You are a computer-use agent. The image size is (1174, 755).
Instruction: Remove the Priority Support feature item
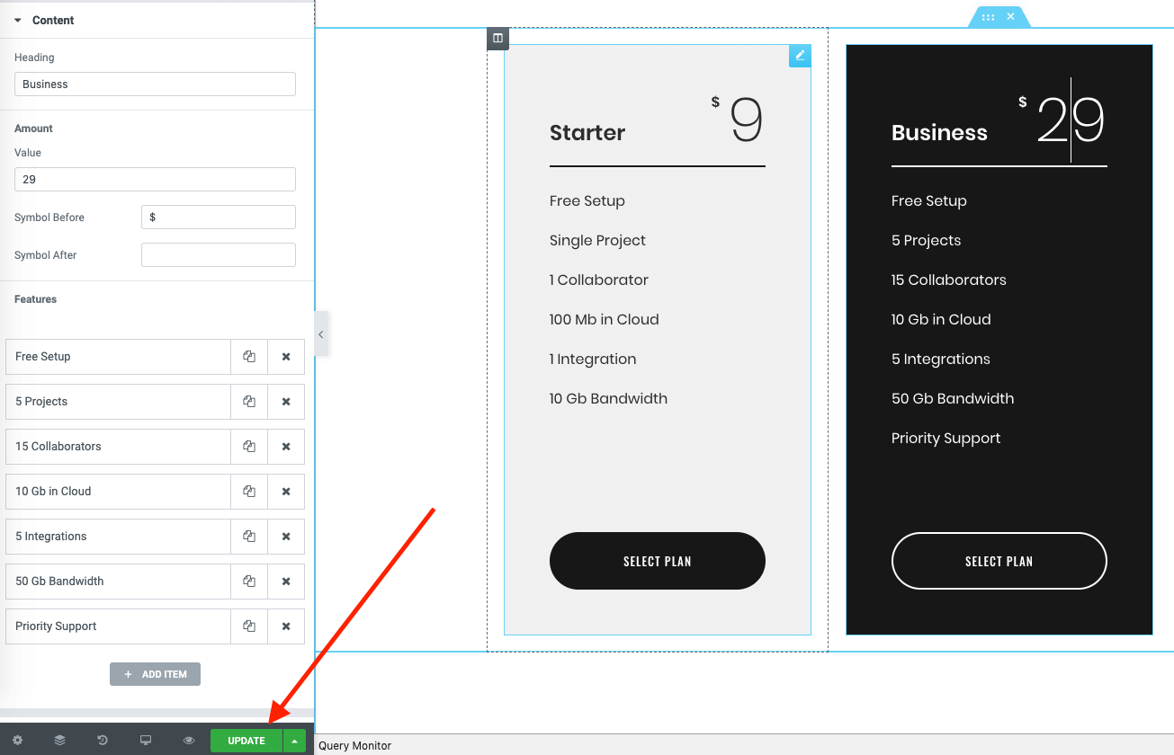click(x=286, y=626)
